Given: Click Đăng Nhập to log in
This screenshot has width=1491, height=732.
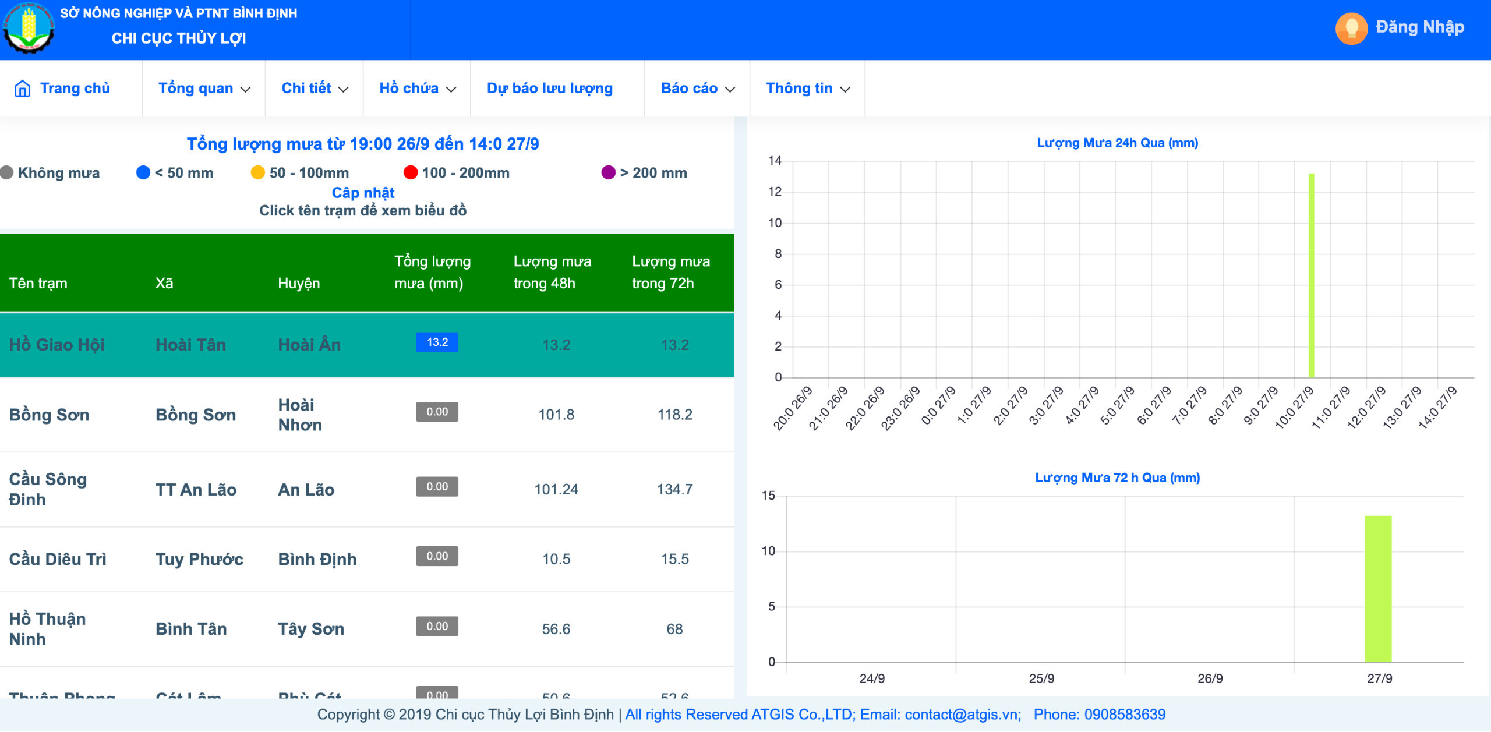Looking at the screenshot, I should click(1419, 27).
